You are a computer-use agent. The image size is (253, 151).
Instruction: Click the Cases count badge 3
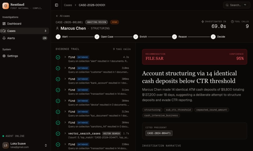tap(45, 31)
